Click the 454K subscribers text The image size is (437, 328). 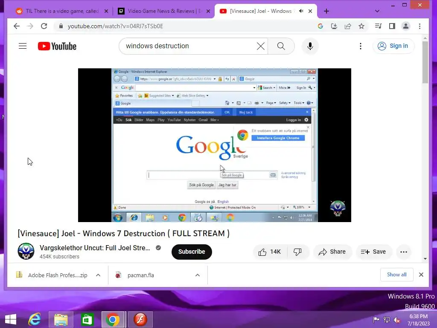[x=59, y=257]
